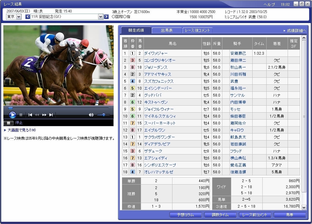Play the race video

(12, 114)
